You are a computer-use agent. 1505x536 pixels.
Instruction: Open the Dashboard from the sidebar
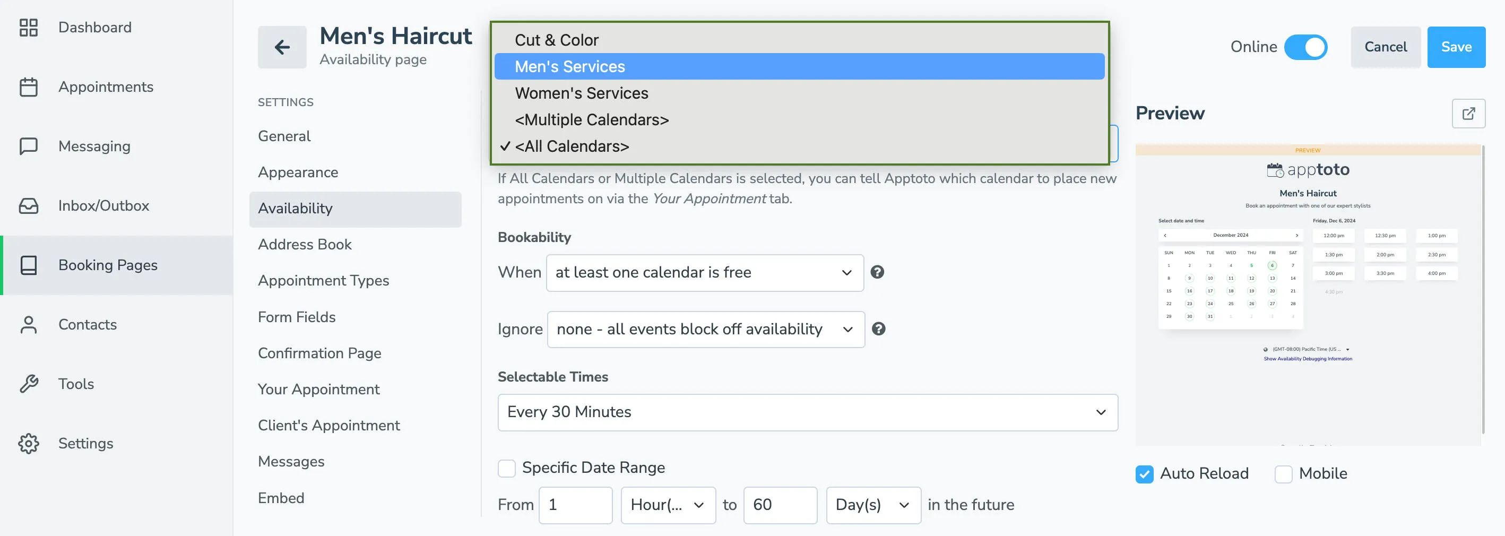(x=94, y=27)
